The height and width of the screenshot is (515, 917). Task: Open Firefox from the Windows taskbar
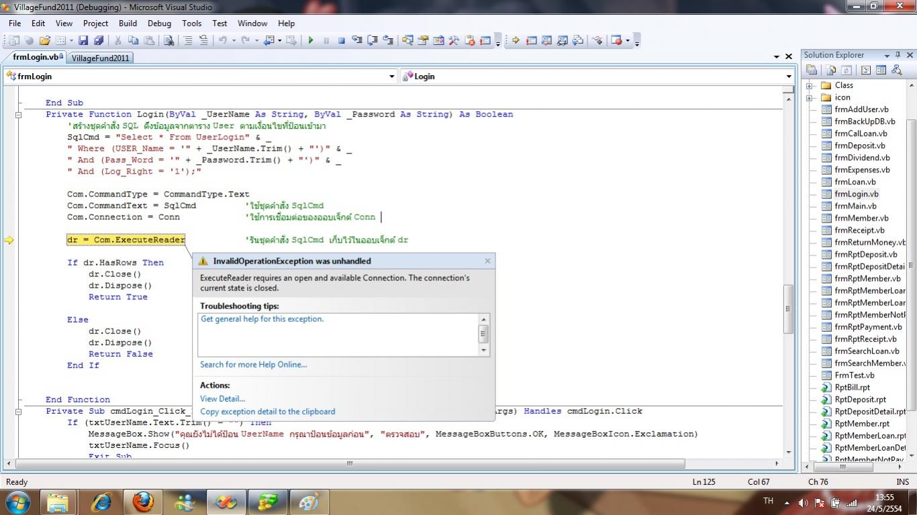[142, 502]
